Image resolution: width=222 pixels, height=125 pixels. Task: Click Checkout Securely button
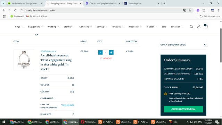(x=183, y=109)
